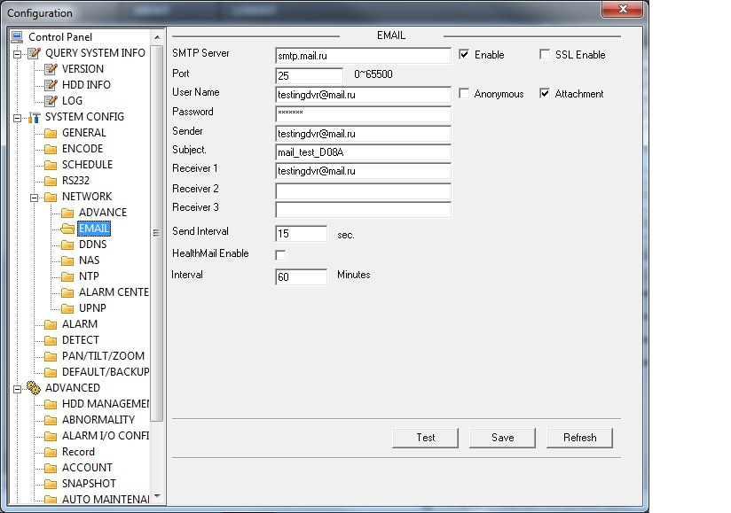Click the Control Panel computer icon
This screenshot has width=731, height=513.
pos(17,37)
